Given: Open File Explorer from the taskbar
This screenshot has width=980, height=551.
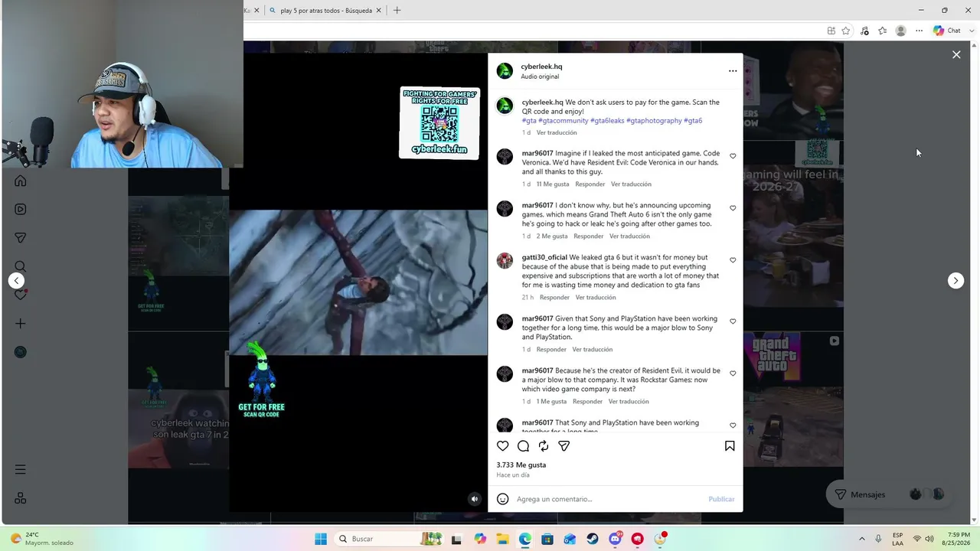Looking at the screenshot, I should click(x=502, y=539).
